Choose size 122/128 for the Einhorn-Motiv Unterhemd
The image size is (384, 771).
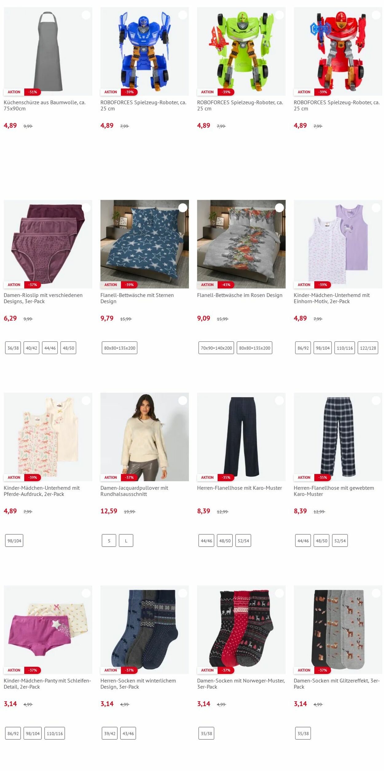[x=368, y=348]
